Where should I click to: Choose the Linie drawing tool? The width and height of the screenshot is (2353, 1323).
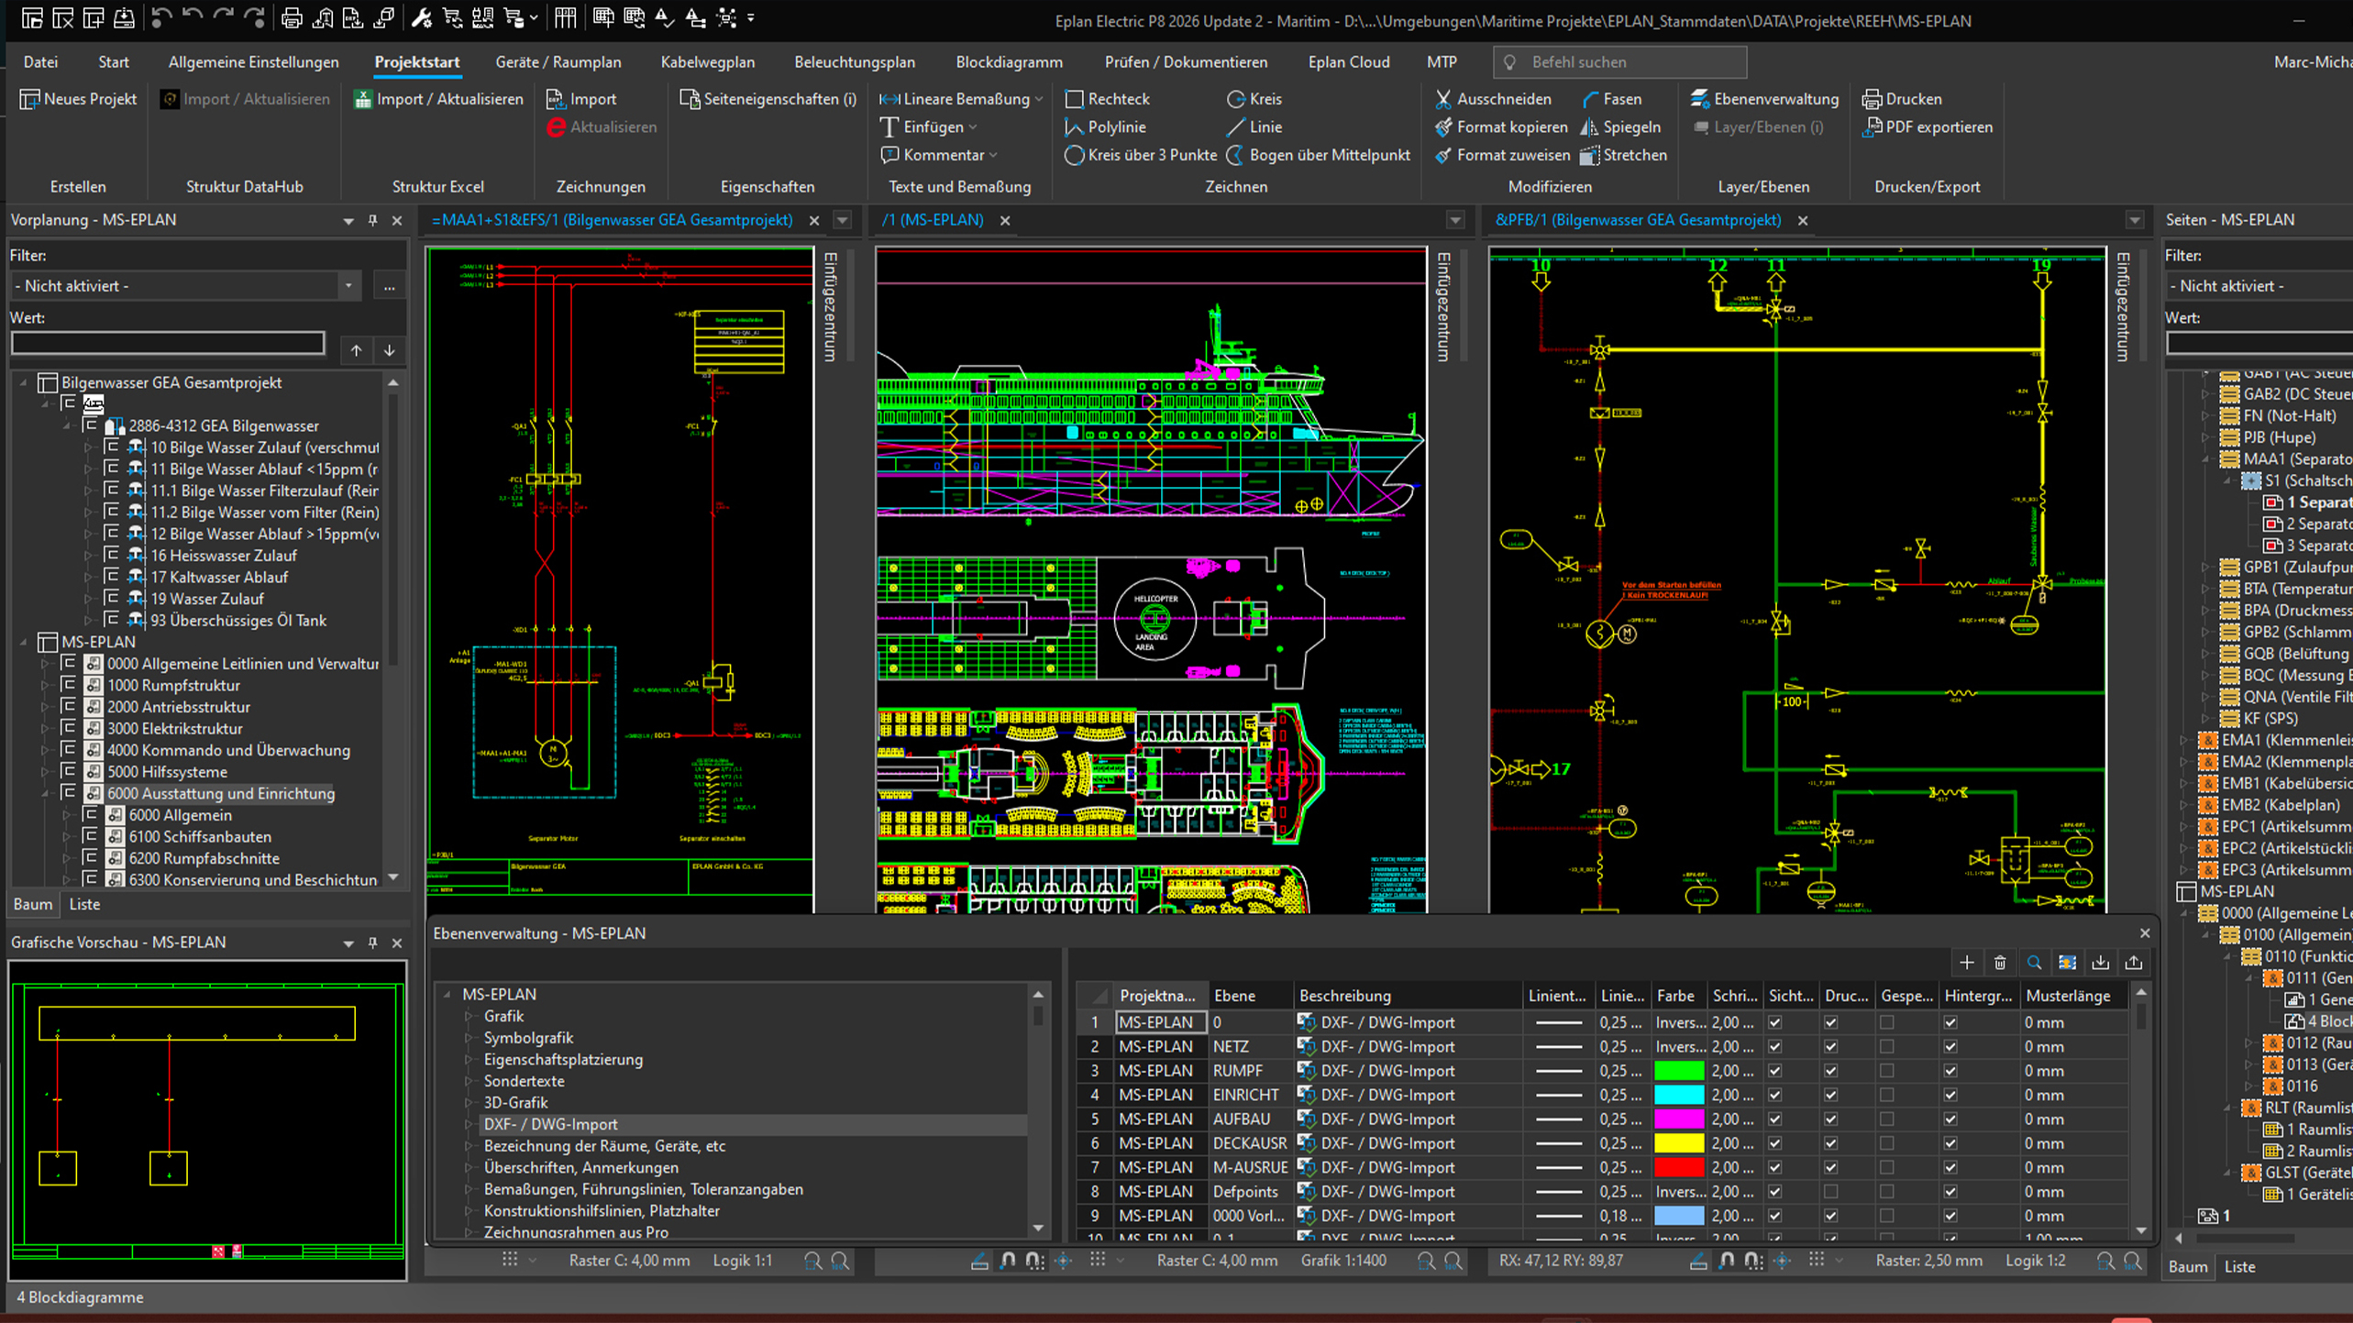tap(1254, 127)
